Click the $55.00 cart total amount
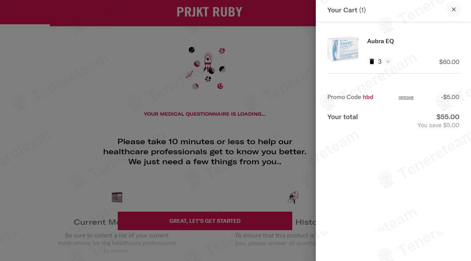Viewport: 471px width, 261px height. point(447,117)
